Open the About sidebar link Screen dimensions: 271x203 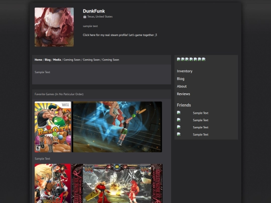click(x=182, y=86)
